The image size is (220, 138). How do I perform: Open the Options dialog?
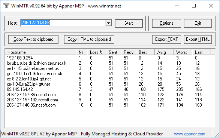click(x=166, y=23)
